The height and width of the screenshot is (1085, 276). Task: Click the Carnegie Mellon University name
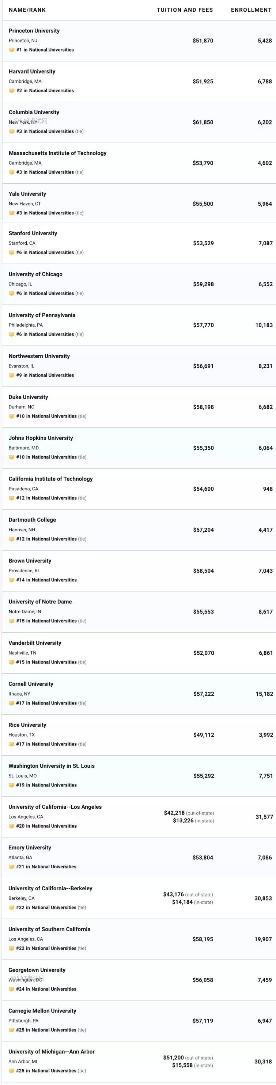[x=42, y=1011]
